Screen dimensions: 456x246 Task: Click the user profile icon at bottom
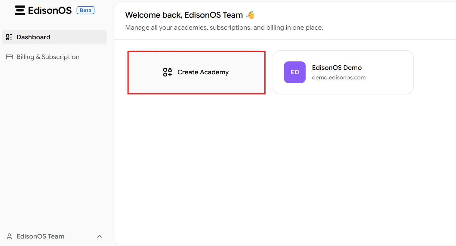[x=9, y=236]
